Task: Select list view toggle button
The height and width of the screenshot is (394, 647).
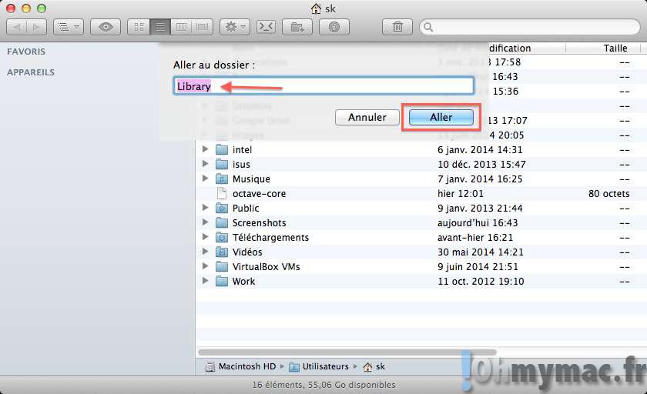Action: click(x=160, y=27)
